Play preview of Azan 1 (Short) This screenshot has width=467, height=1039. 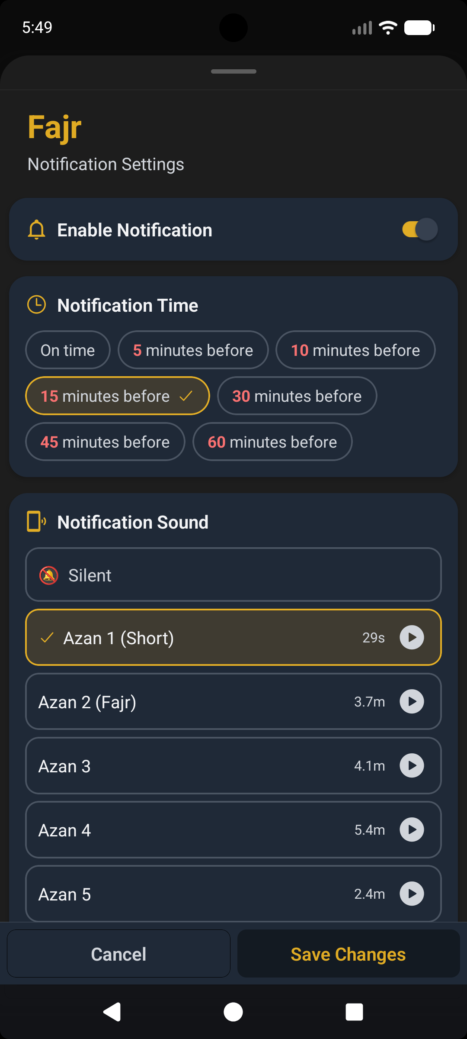point(412,637)
